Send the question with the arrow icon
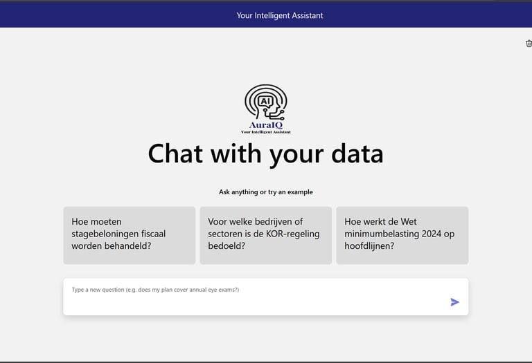This screenshot has width=532, height=363. (454, 302)
